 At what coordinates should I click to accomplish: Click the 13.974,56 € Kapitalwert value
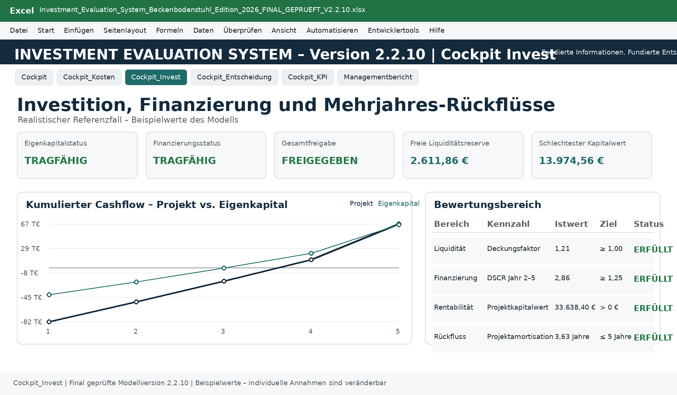point(571,161)
